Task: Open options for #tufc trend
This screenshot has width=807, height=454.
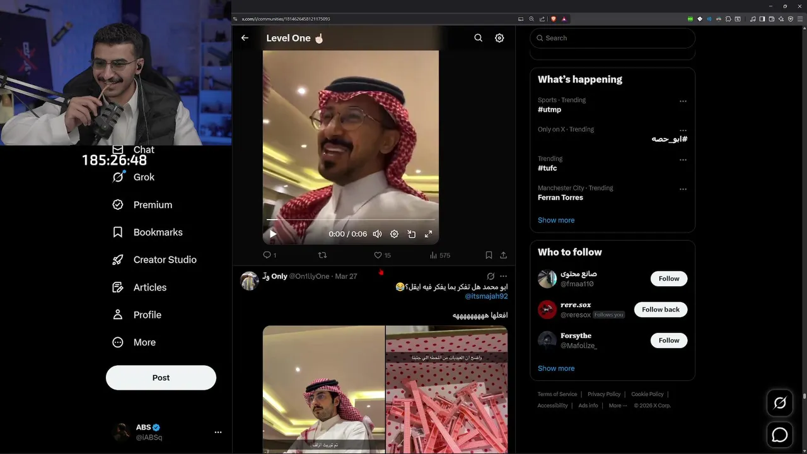Action: point(683,160)
